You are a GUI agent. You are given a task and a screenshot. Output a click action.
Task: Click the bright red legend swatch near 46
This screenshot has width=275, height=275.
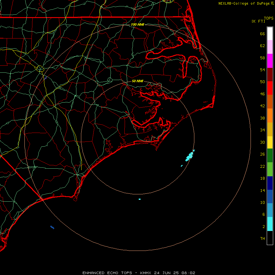(270, 88)
